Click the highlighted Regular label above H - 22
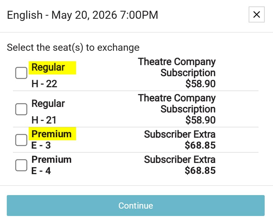This screenshot has width=273, height=224. pos(48,67)
